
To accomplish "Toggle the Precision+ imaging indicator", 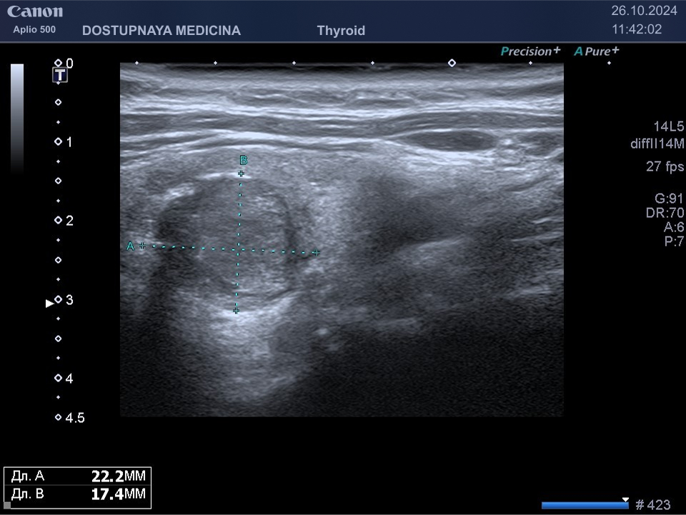I will pos(530,51).
